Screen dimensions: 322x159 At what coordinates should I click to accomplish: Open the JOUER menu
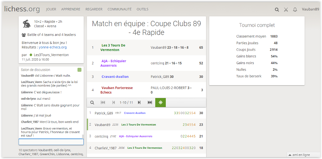[51, 9]
